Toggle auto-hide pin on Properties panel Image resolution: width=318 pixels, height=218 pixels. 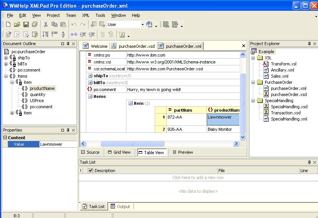[68, 130]
